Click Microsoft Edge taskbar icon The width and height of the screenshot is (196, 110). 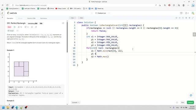(x=17, y=108)
